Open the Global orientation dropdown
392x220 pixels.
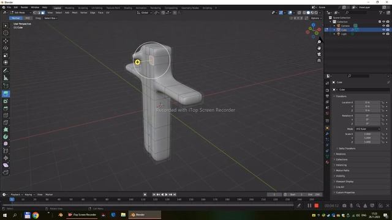click(x=145, y=12)
